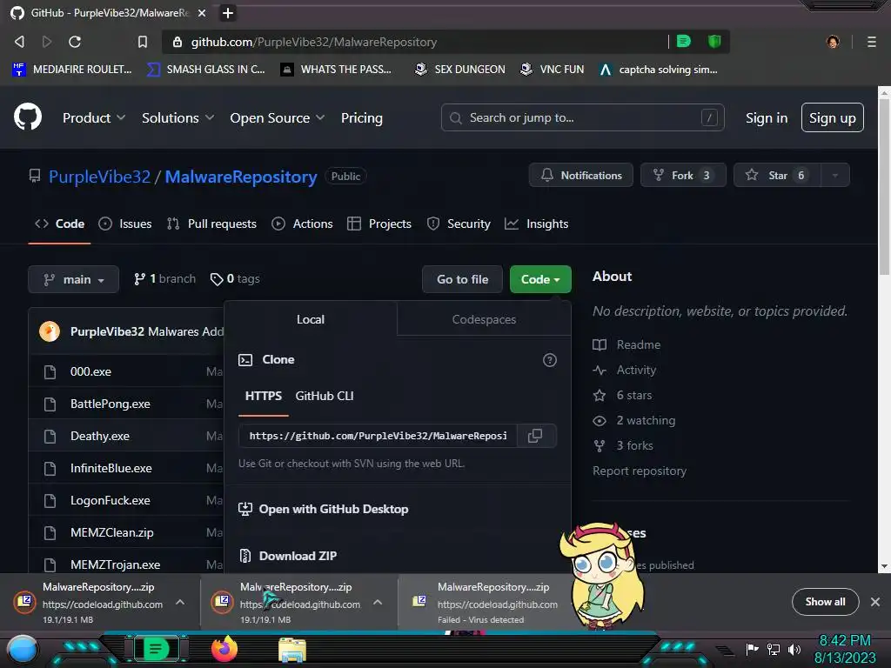Click Download ZIP

point(287,556)
